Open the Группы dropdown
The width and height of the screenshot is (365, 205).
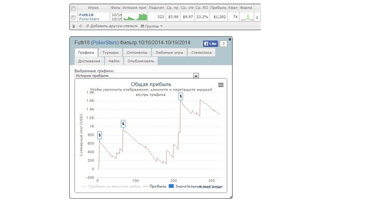click(152, 26)
